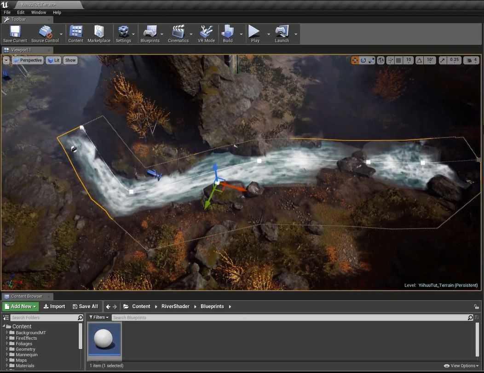Click the Show button in the viewport
The width and height of the screenshot is (484, 373).
(x=70, y=60)
